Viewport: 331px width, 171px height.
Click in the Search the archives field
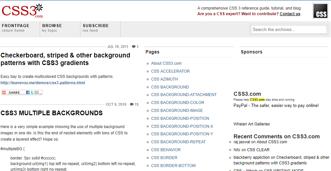point(289,29)
